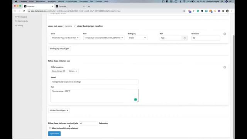Click the Wi-Fi status icon
Image resolution: width=247 pixels, height=139 pixels.
tap(184, 2)
